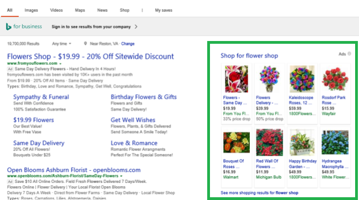This screenshot has width=359, height=200.
Task: Open the Sympathy & Funeral sitelink
Action: tap(41, 97)
